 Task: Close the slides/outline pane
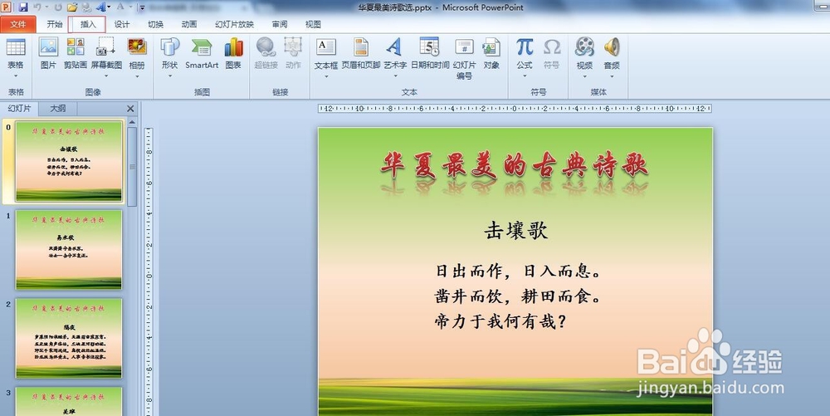pyautogui.click(x=131, y=109)
